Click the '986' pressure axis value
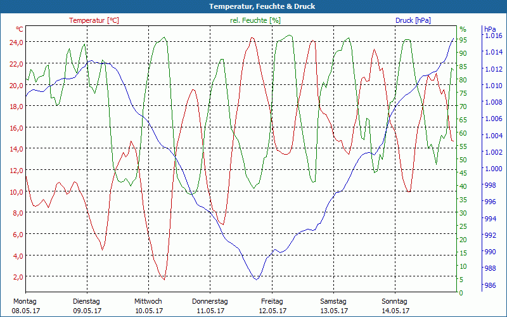Screen dimensions: 507x317 coord(490,285)
